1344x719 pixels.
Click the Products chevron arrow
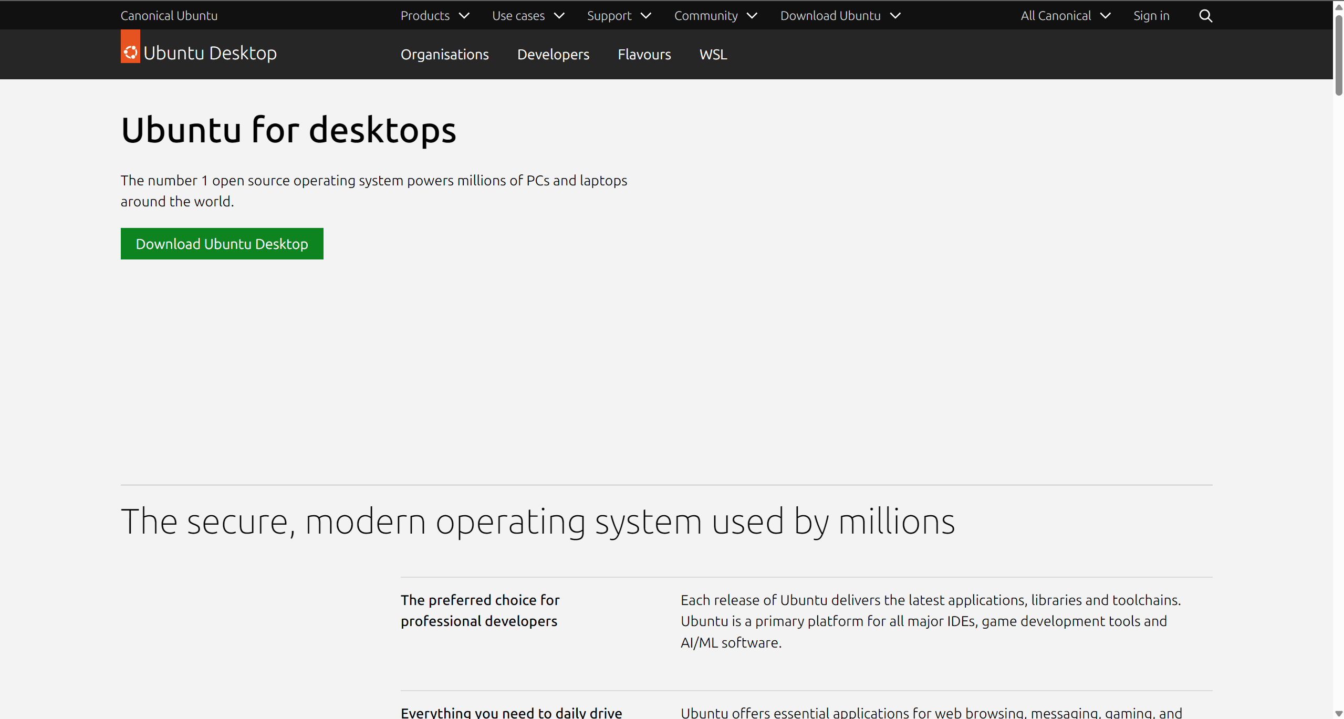coord(464,16)
